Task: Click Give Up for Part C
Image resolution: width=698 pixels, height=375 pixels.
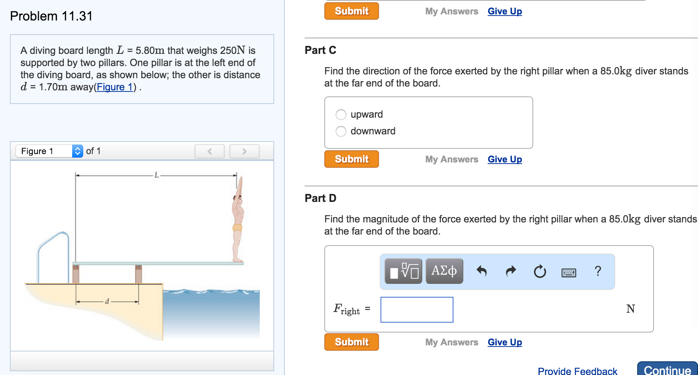Action: click(504, 159)
